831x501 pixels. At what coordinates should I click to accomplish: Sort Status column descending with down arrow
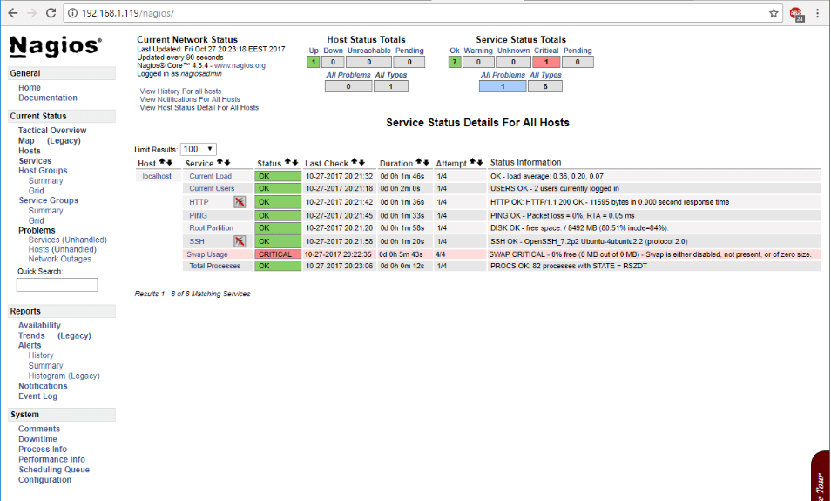pyautogui.click(x=295, y=162)
